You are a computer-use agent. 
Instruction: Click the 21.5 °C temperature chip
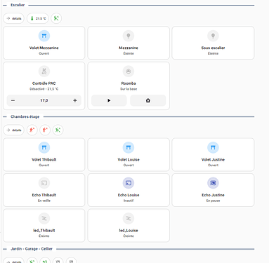pyautogui.click(x=38, y=18)
